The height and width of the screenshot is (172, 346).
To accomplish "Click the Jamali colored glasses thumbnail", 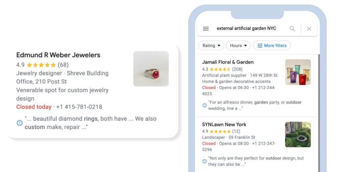I will (298, 72).
